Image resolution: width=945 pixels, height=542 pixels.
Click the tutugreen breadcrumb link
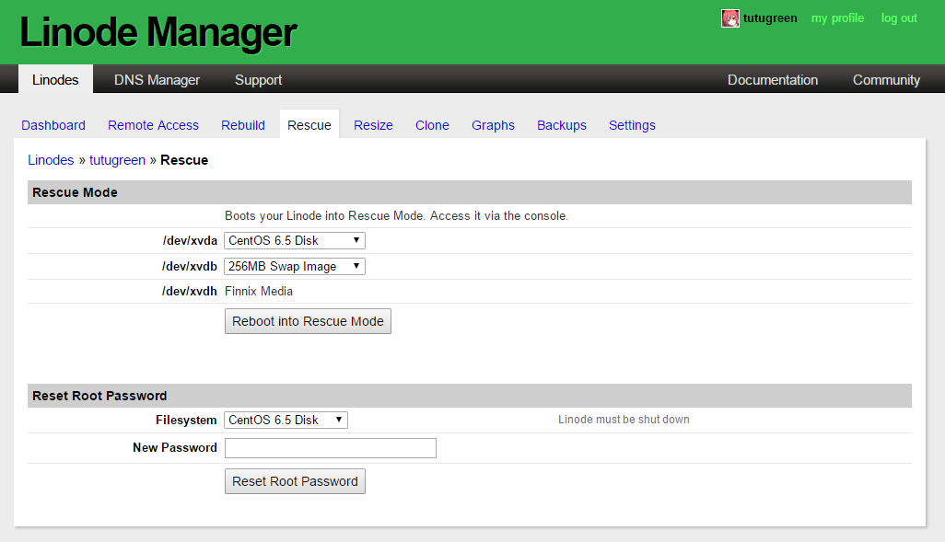click(x=118, y=160)
